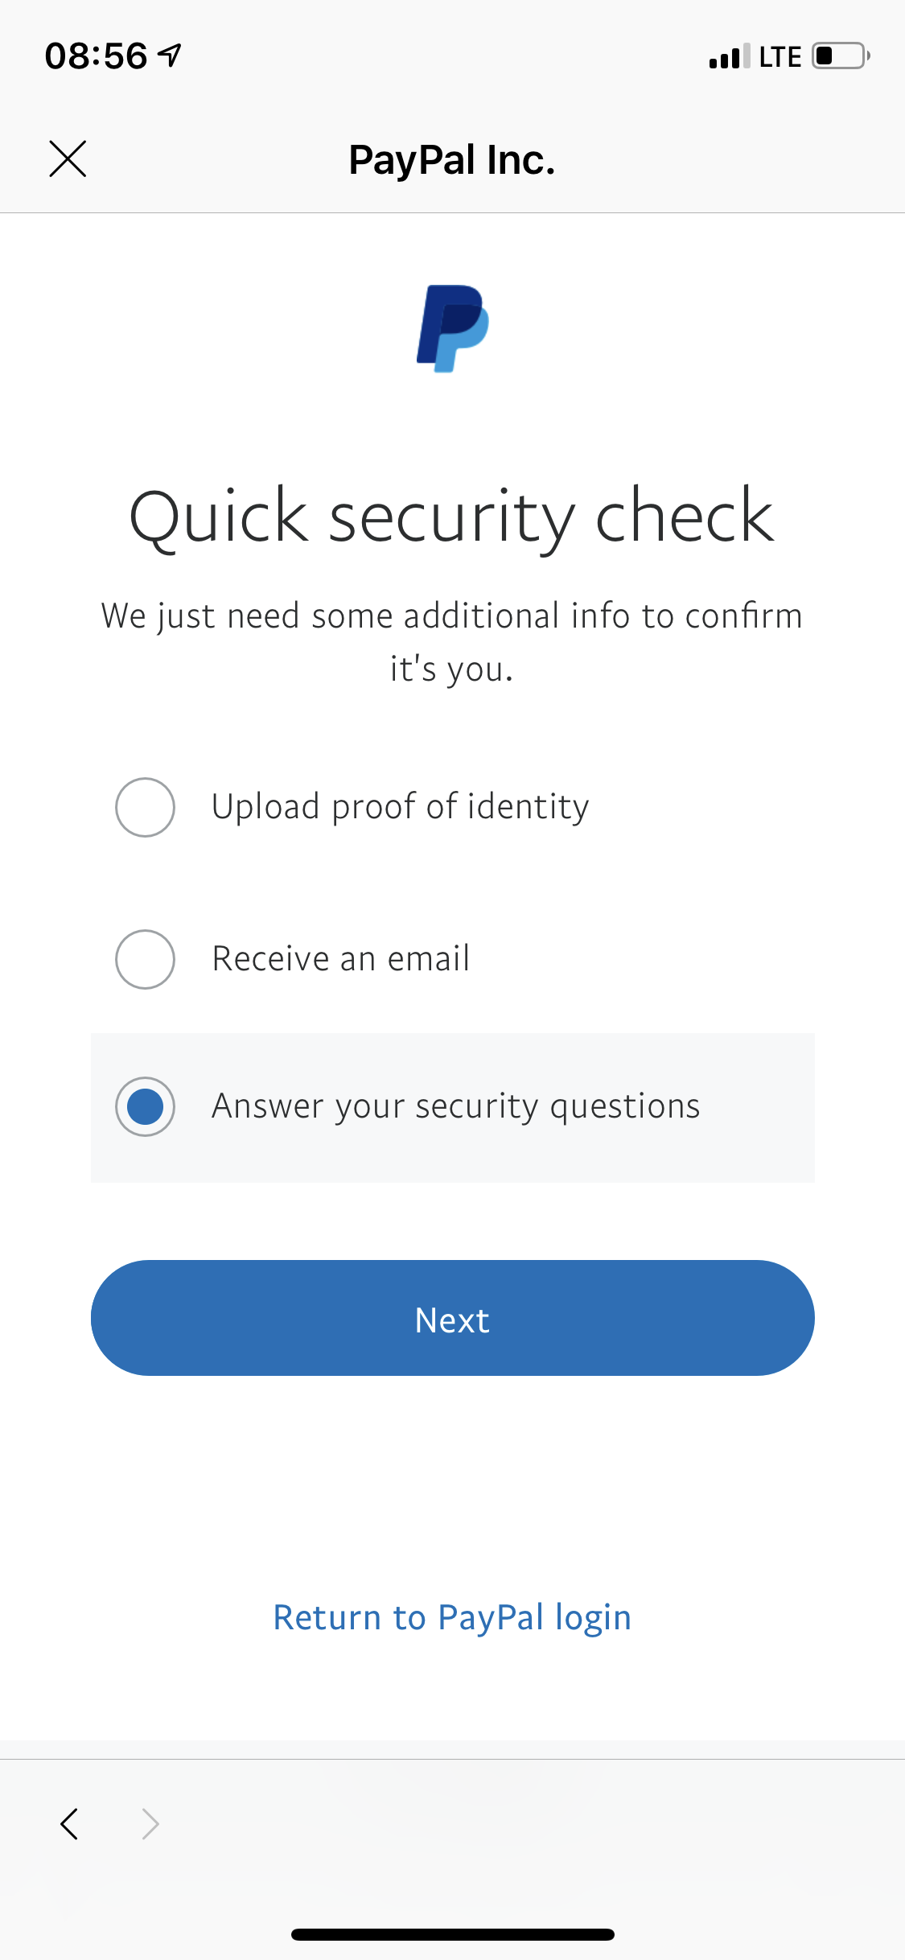Tap the PayPal logo
The height and width of the screenshot is (1960, 905).
(x=453, y=328)
